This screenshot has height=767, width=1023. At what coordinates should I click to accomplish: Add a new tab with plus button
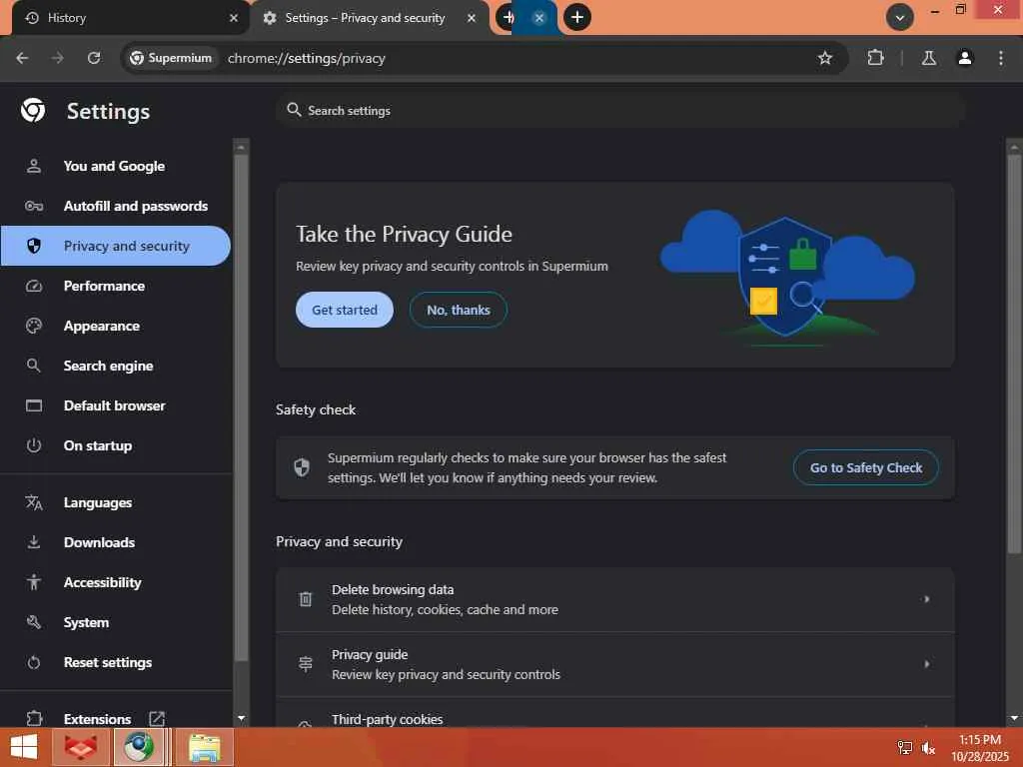[x=576, y=17]
